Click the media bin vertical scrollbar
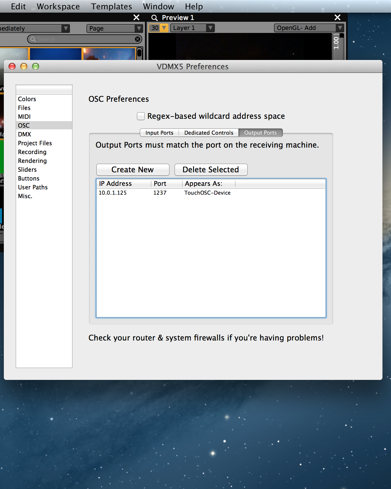This screenshot has width=391, height=489. (140, 54)
